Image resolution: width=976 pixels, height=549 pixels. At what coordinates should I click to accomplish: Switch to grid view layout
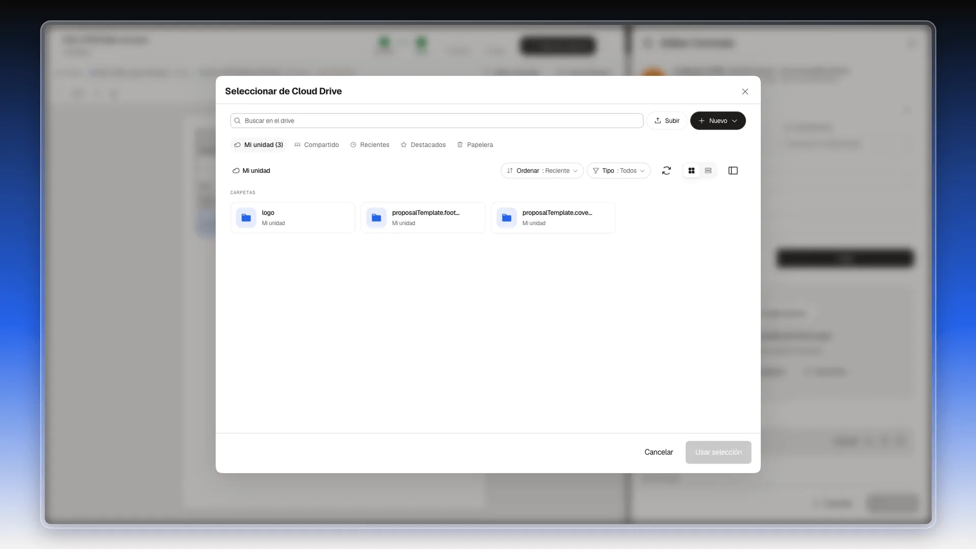(691, 171)
